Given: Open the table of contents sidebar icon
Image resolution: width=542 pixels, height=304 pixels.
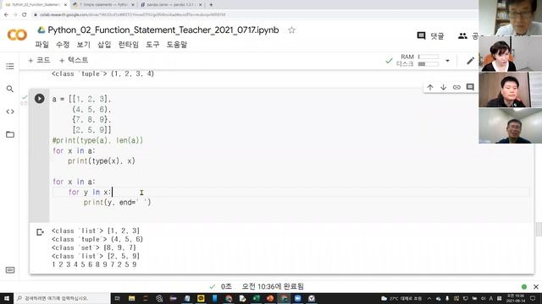Looking at the screenshot, I should pyautogui.click(x=10, y=66).
